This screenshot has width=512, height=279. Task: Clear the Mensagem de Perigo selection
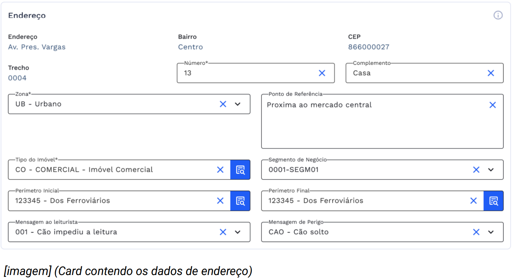[476, 232]
